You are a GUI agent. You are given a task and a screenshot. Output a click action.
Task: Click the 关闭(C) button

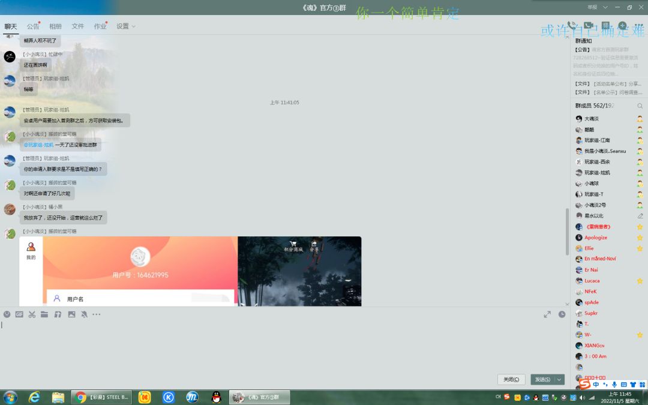point(511,379)
